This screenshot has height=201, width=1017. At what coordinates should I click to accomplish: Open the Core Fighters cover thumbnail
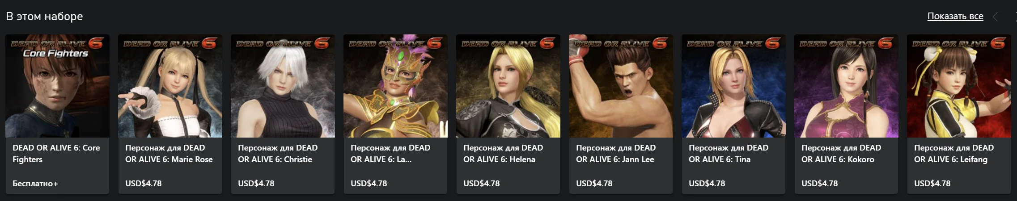coord(57,86)
